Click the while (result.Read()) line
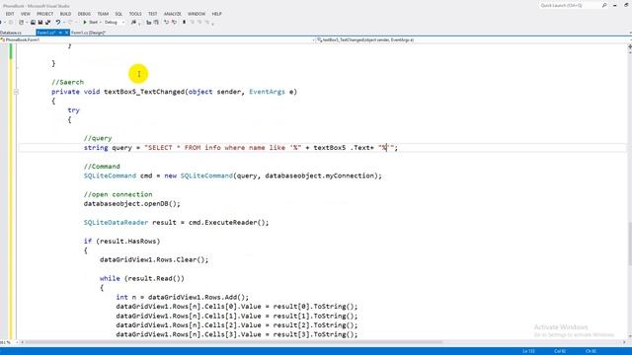632x355 pixels. pos(142,278)
